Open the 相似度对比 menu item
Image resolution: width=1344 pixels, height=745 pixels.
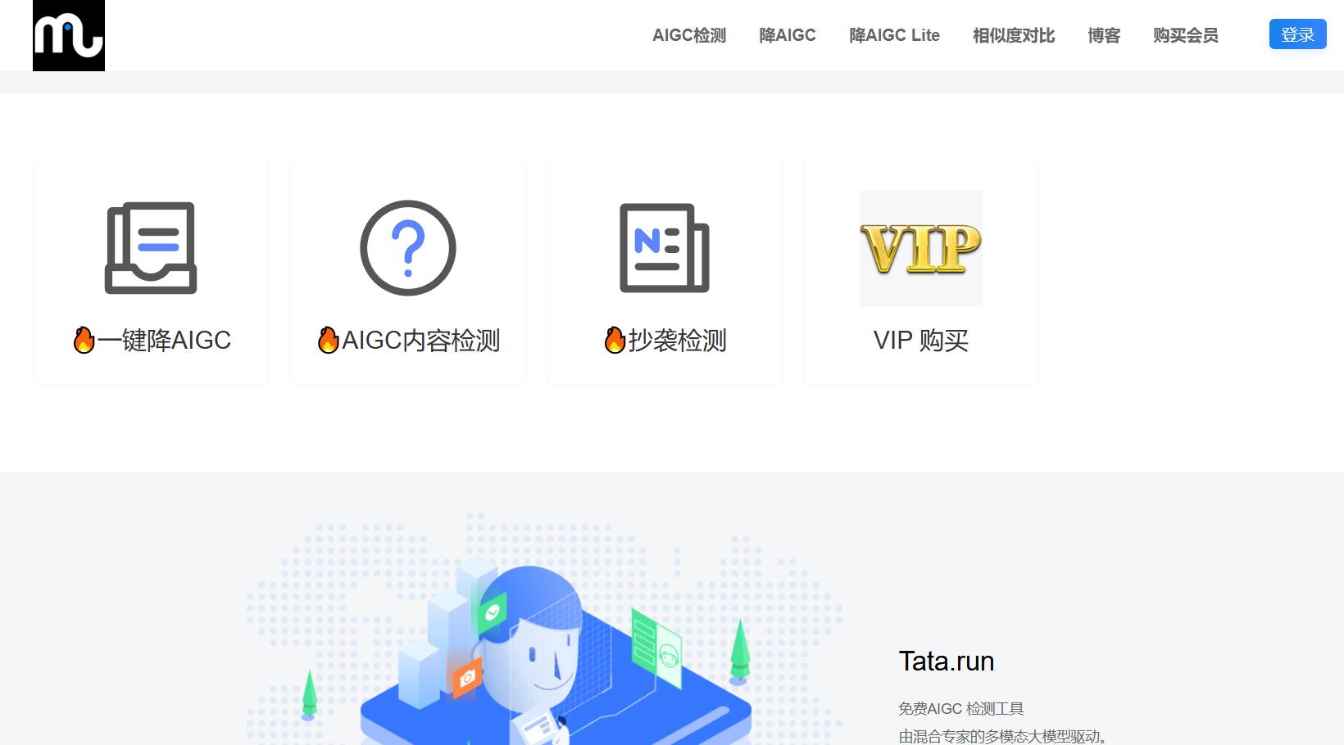tap(1014, 35)
